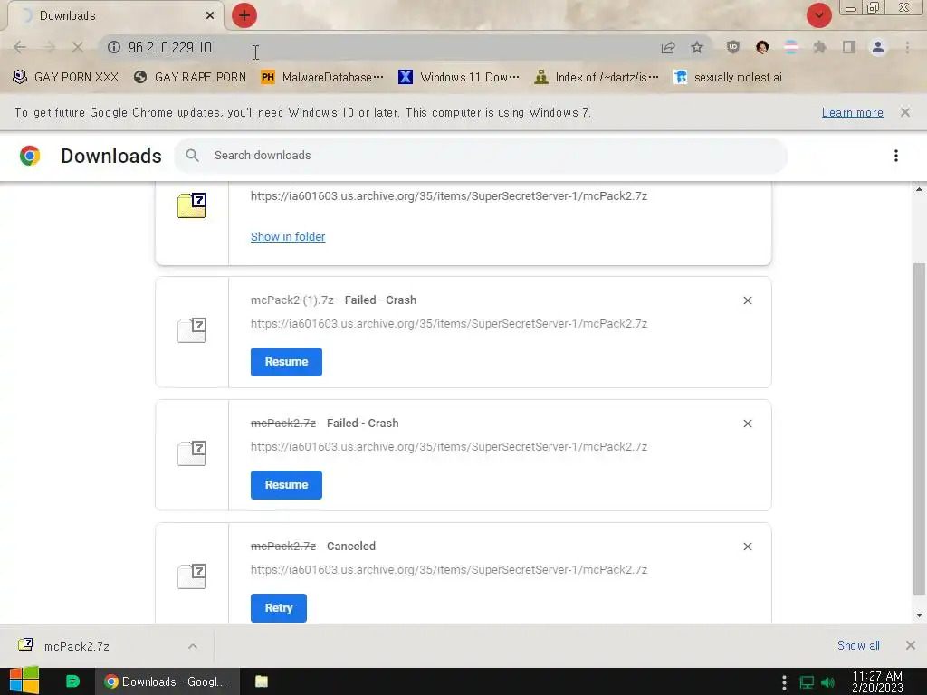Click Show in folder link
The height and width of the screenshot is (695, 927).
(288, 236)
